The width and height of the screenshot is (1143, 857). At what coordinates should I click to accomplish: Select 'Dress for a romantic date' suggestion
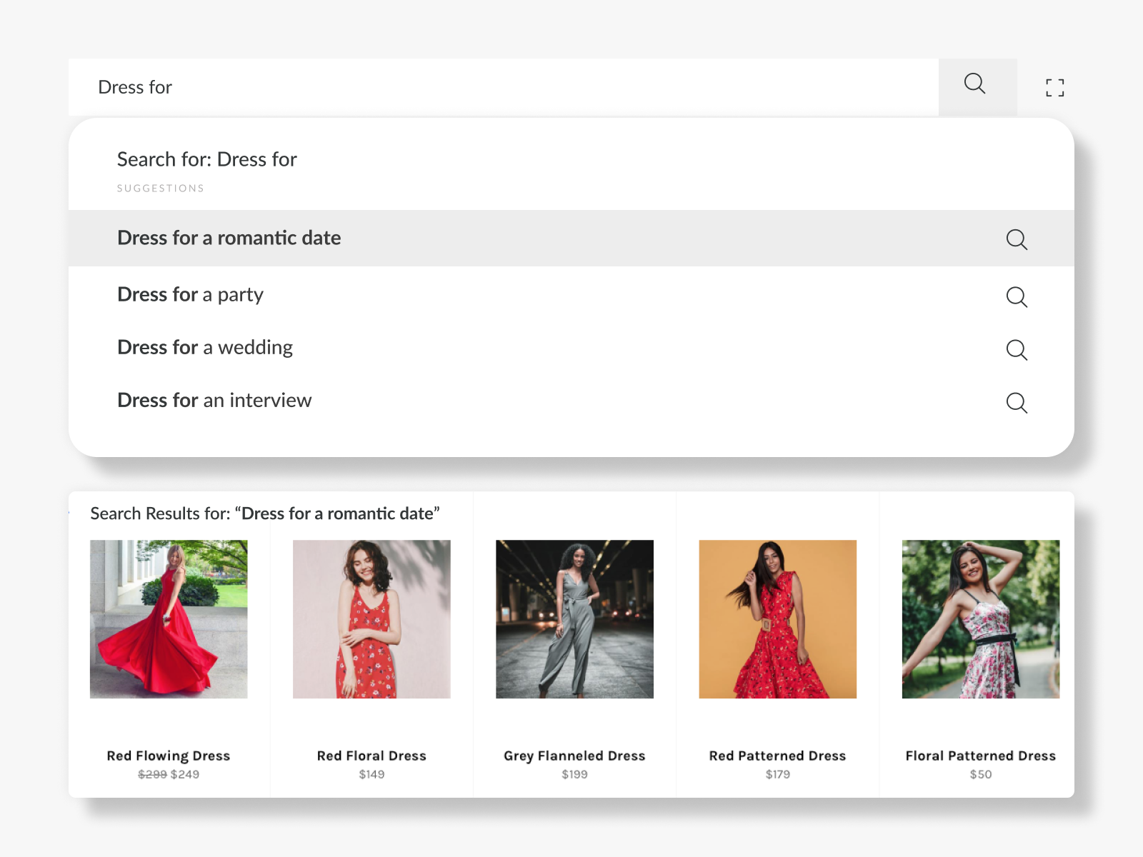pos(229,238)
